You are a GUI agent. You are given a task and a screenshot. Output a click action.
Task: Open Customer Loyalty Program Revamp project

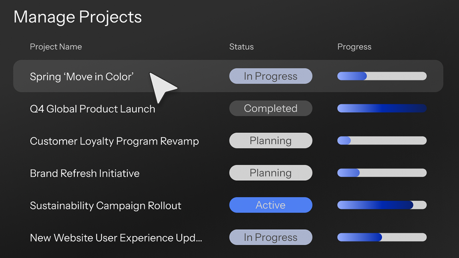[x=114, y=141]
